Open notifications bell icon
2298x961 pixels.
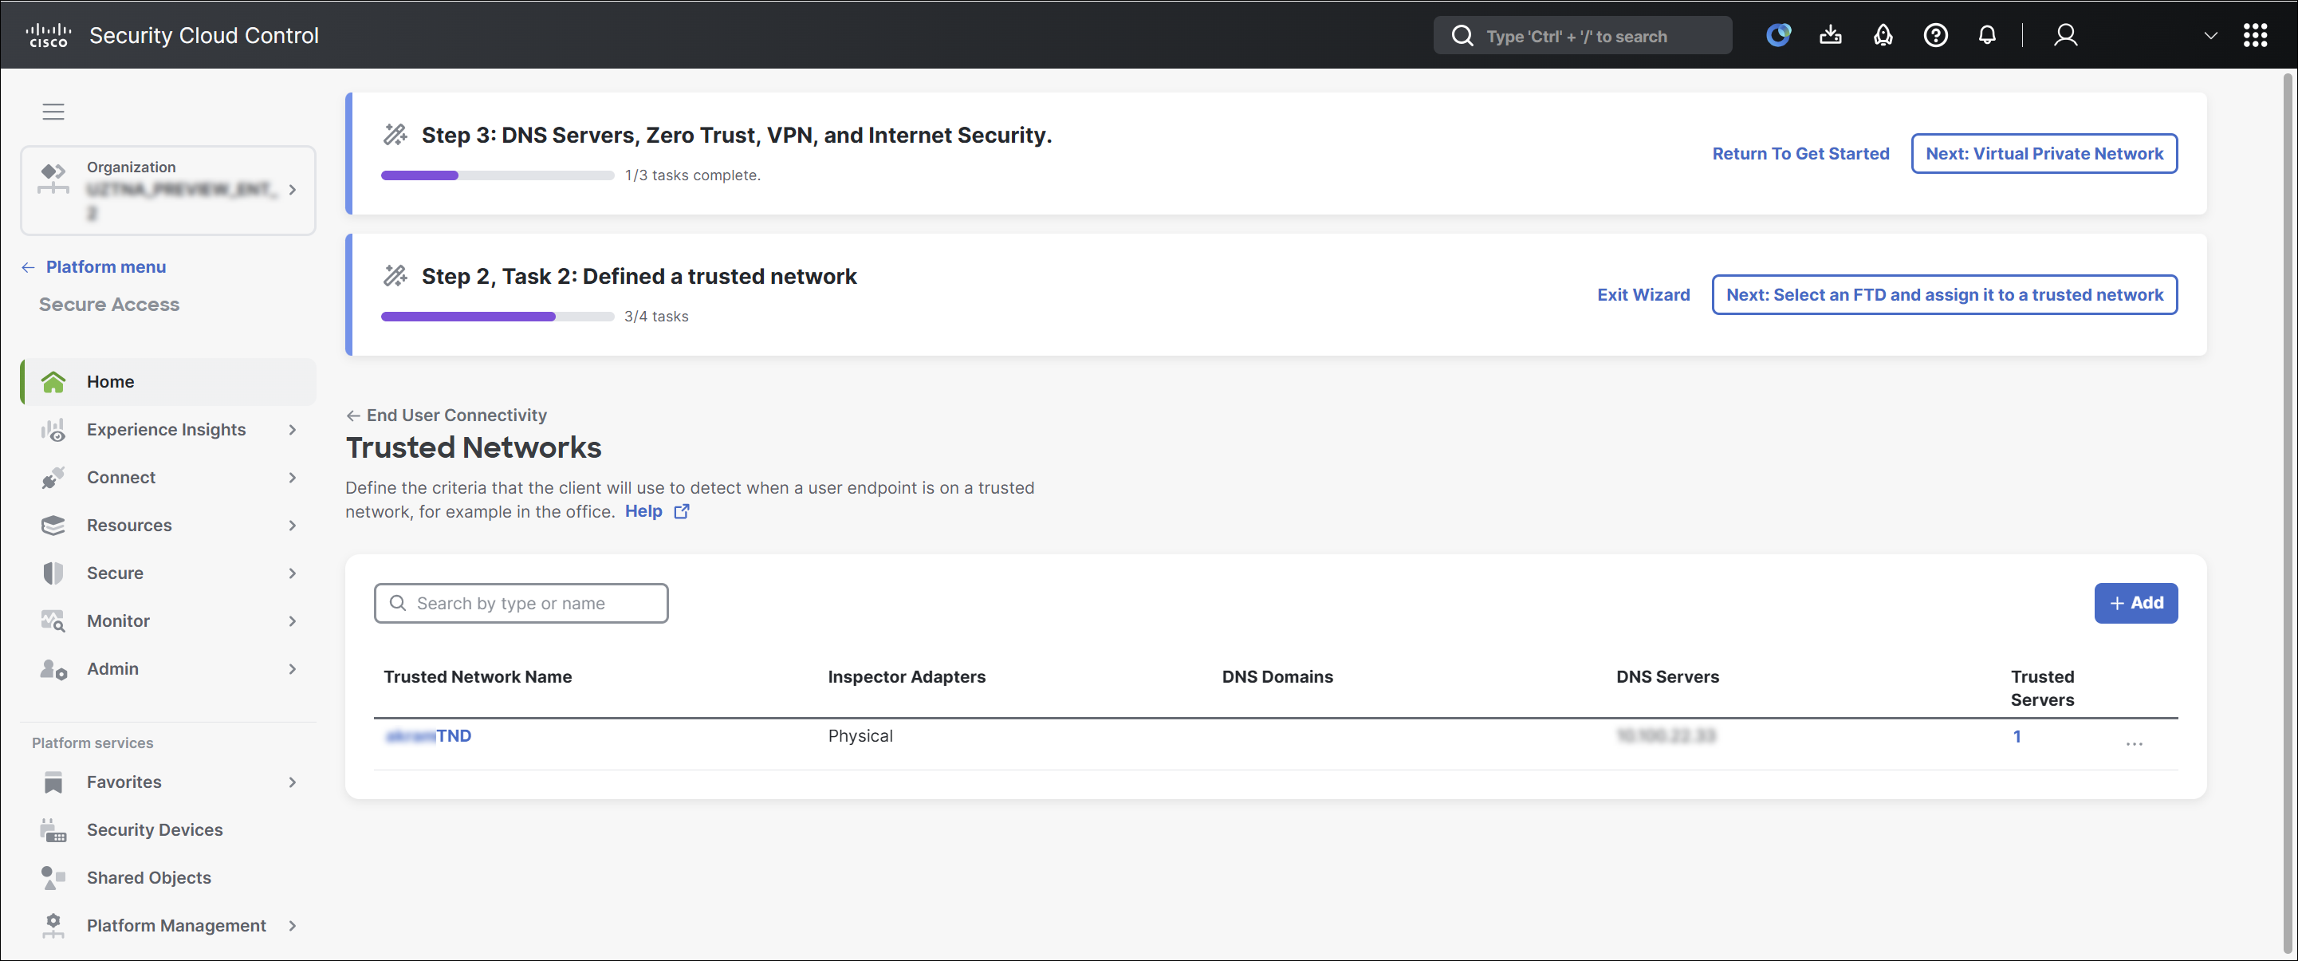(1988, 35)
